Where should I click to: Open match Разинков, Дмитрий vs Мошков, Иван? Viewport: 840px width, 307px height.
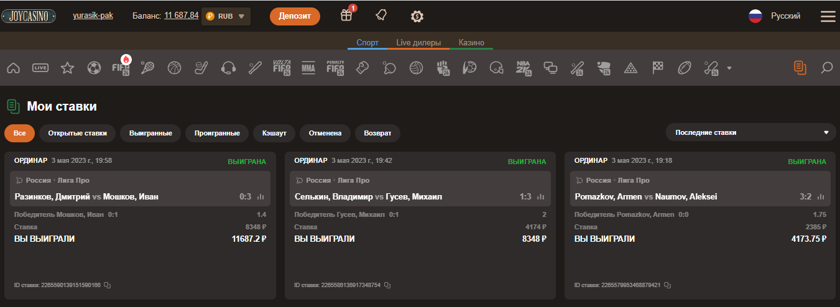click(x=86, y=197)
